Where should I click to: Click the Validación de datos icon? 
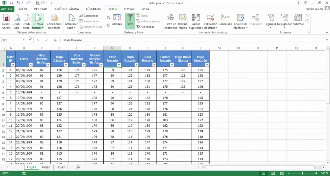pos(211,18)
